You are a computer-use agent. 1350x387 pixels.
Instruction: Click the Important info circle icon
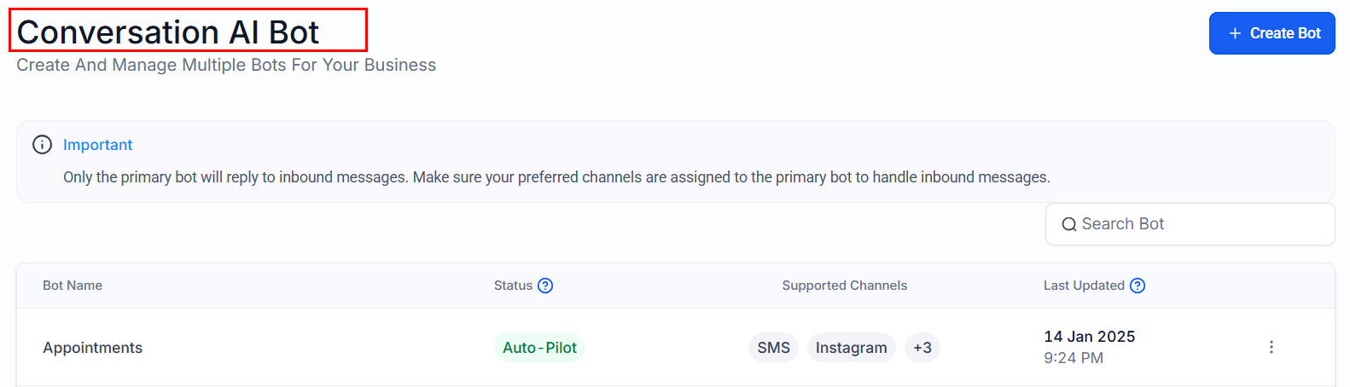(x=42, y=145)
